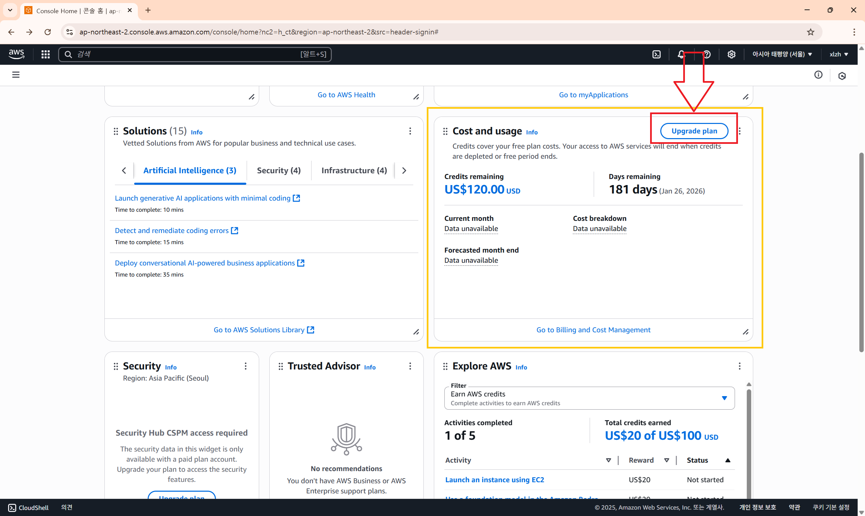Switch to the Security (4) solutions tab
The image size is (865, 516).
[279, 171]
